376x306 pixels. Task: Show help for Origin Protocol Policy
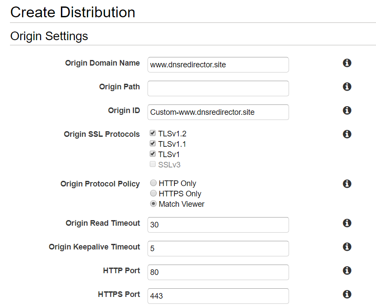347,184
